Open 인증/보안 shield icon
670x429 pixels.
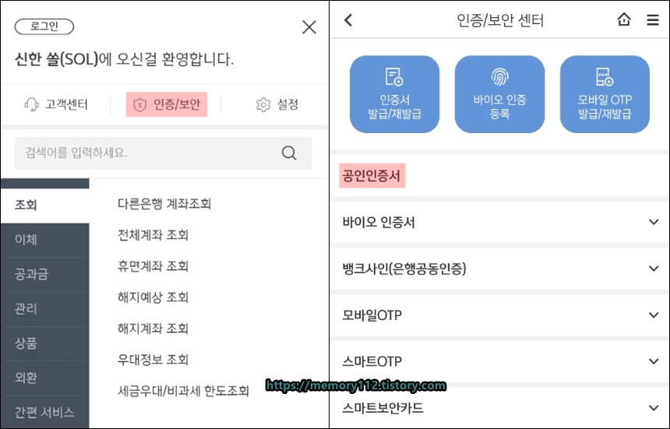pos(139,104)
